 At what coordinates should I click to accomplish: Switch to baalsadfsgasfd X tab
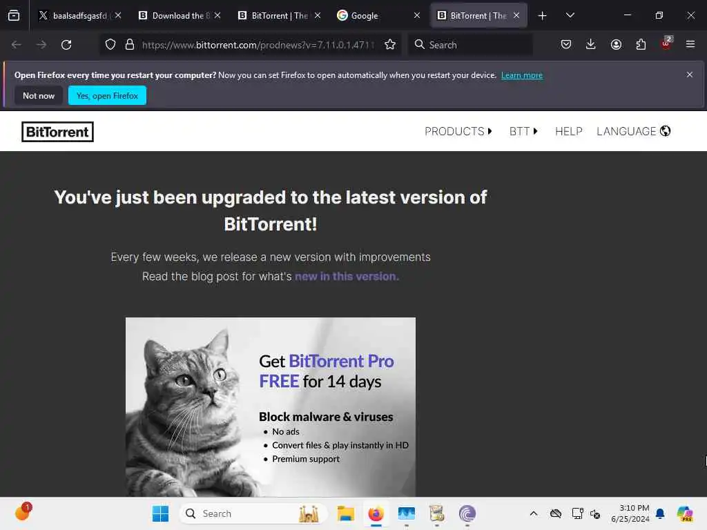[x=80, y=15]
